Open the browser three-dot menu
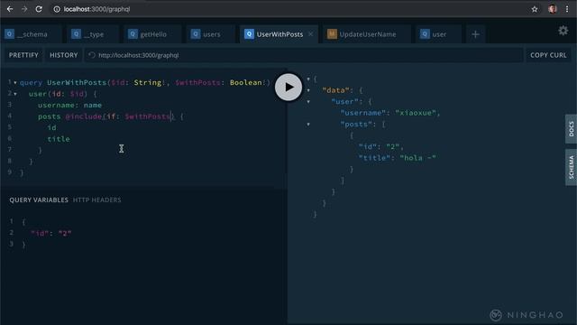Screen dimensions: 577x325 point(567,9)
